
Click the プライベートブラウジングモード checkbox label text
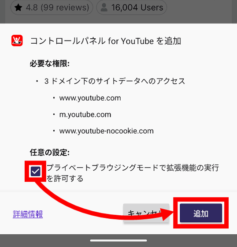tap(133, 173)
